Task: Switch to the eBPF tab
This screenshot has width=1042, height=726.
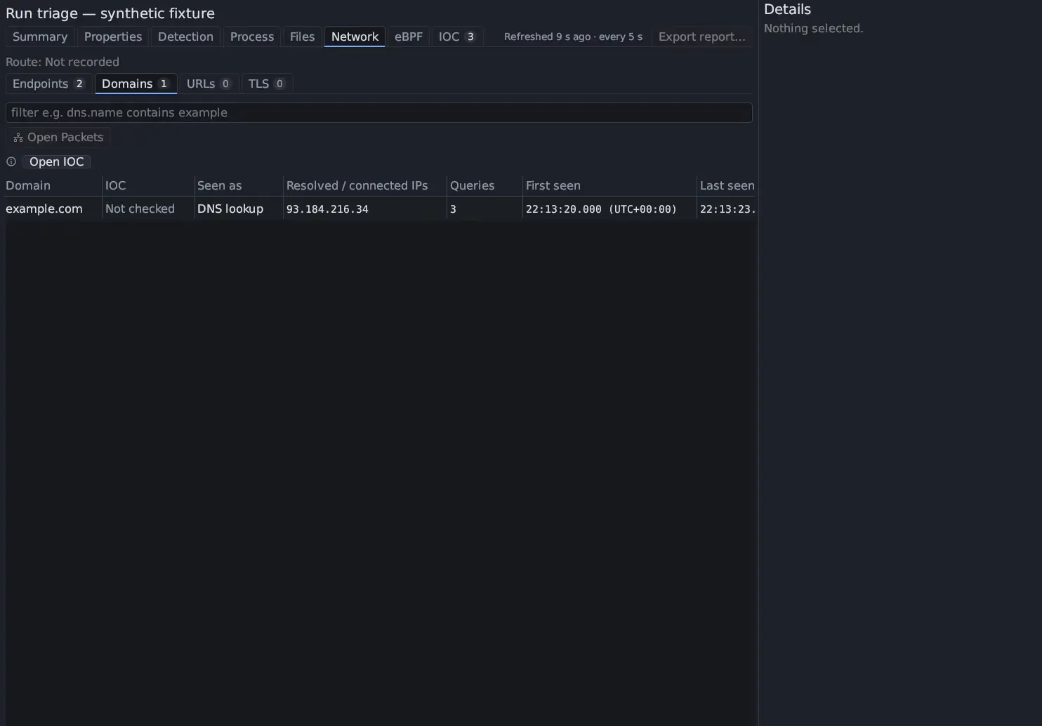Action: coord(409,37)
